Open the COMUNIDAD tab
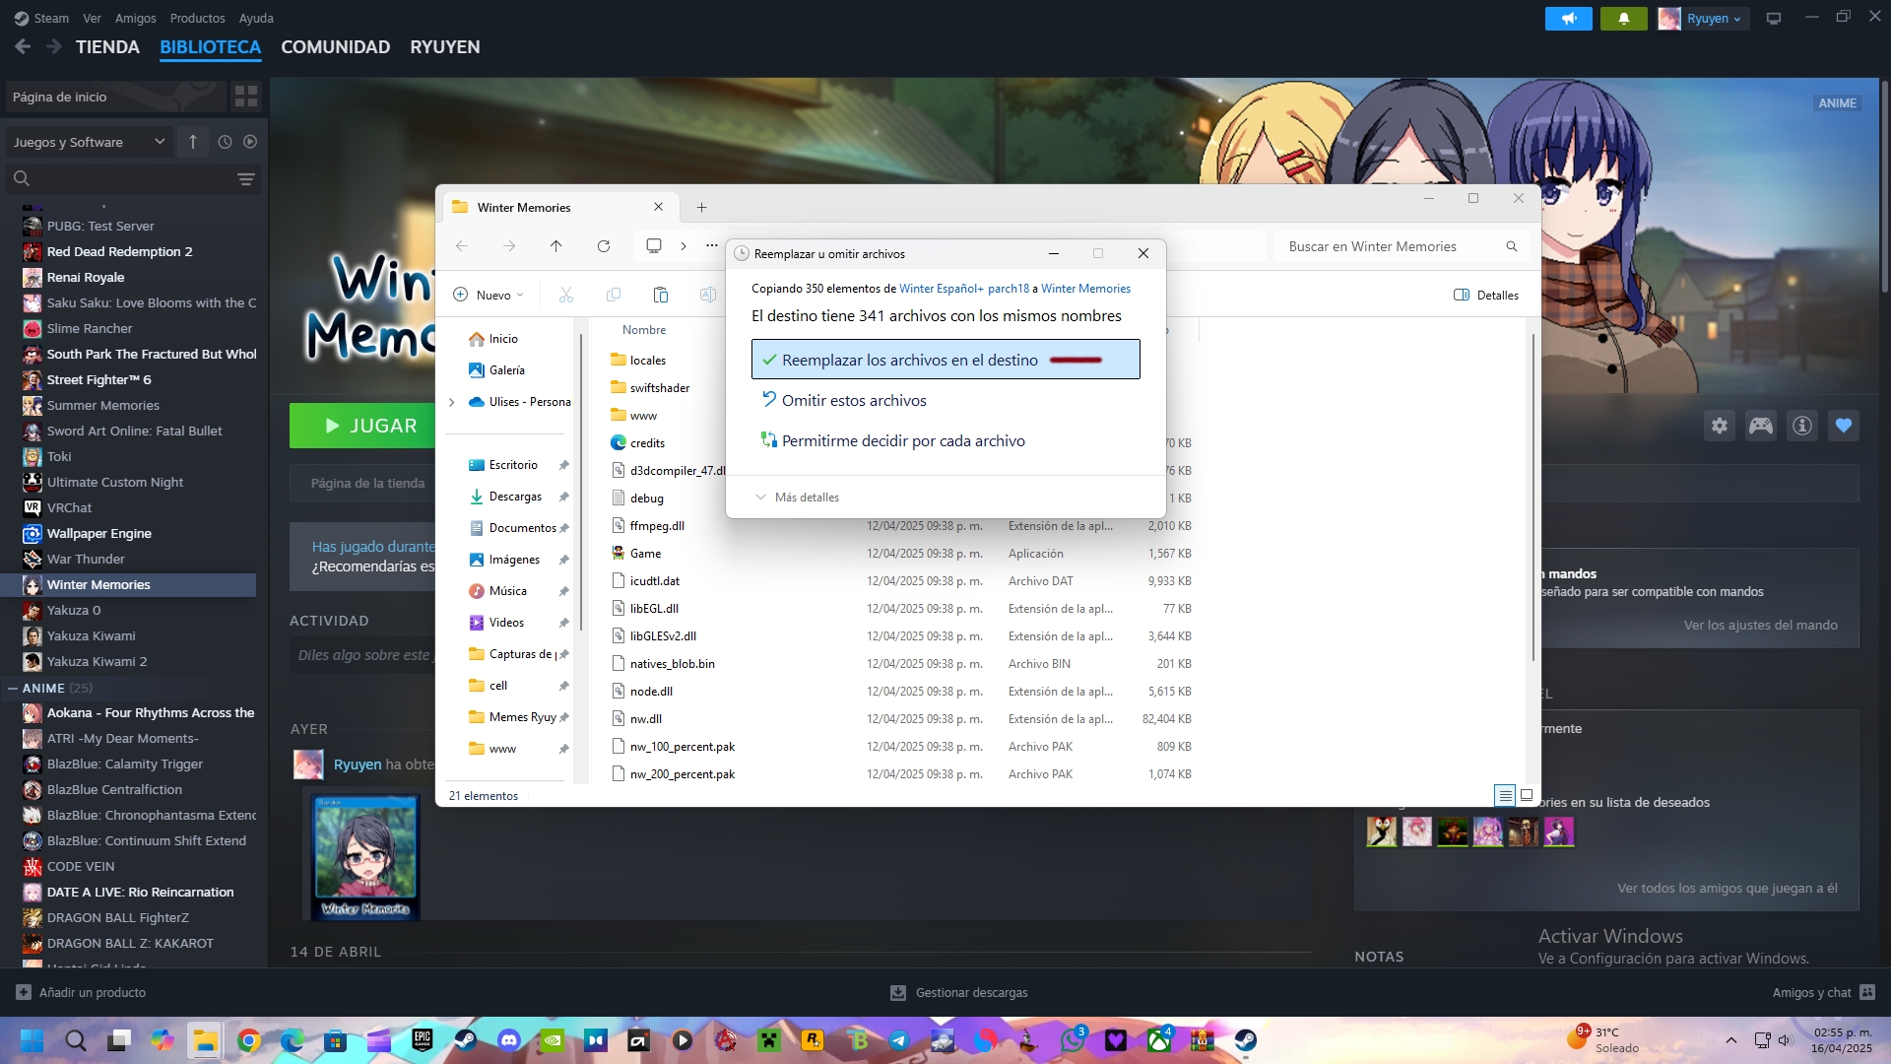 [x=335, y=47]
